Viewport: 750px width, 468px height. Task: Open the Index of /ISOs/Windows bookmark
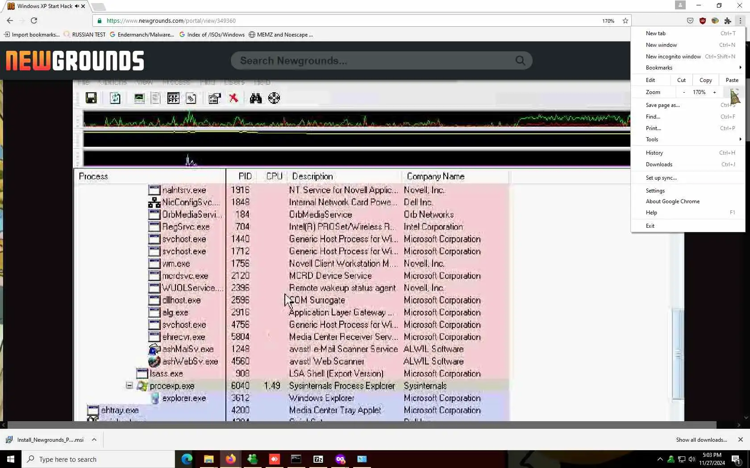tap(212, 35)
